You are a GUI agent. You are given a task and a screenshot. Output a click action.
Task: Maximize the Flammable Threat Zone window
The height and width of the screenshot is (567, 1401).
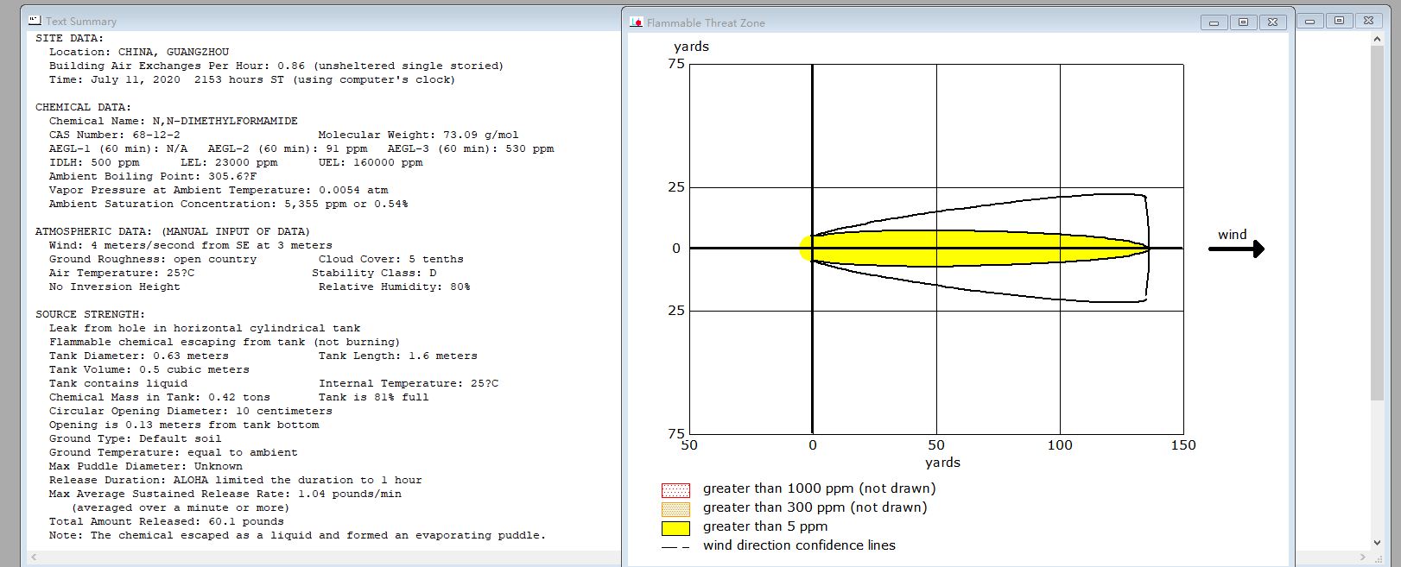(x=1243, y=22)
